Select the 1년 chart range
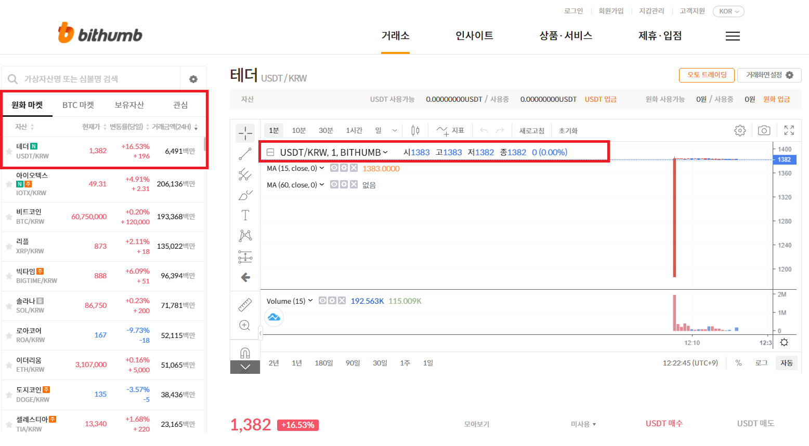 click(x=297, y=363)
